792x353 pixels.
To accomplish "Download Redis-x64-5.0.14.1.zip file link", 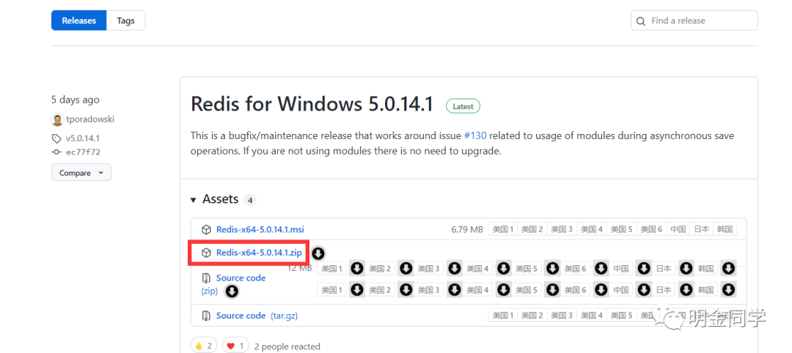I will click(x=259, y=253).
